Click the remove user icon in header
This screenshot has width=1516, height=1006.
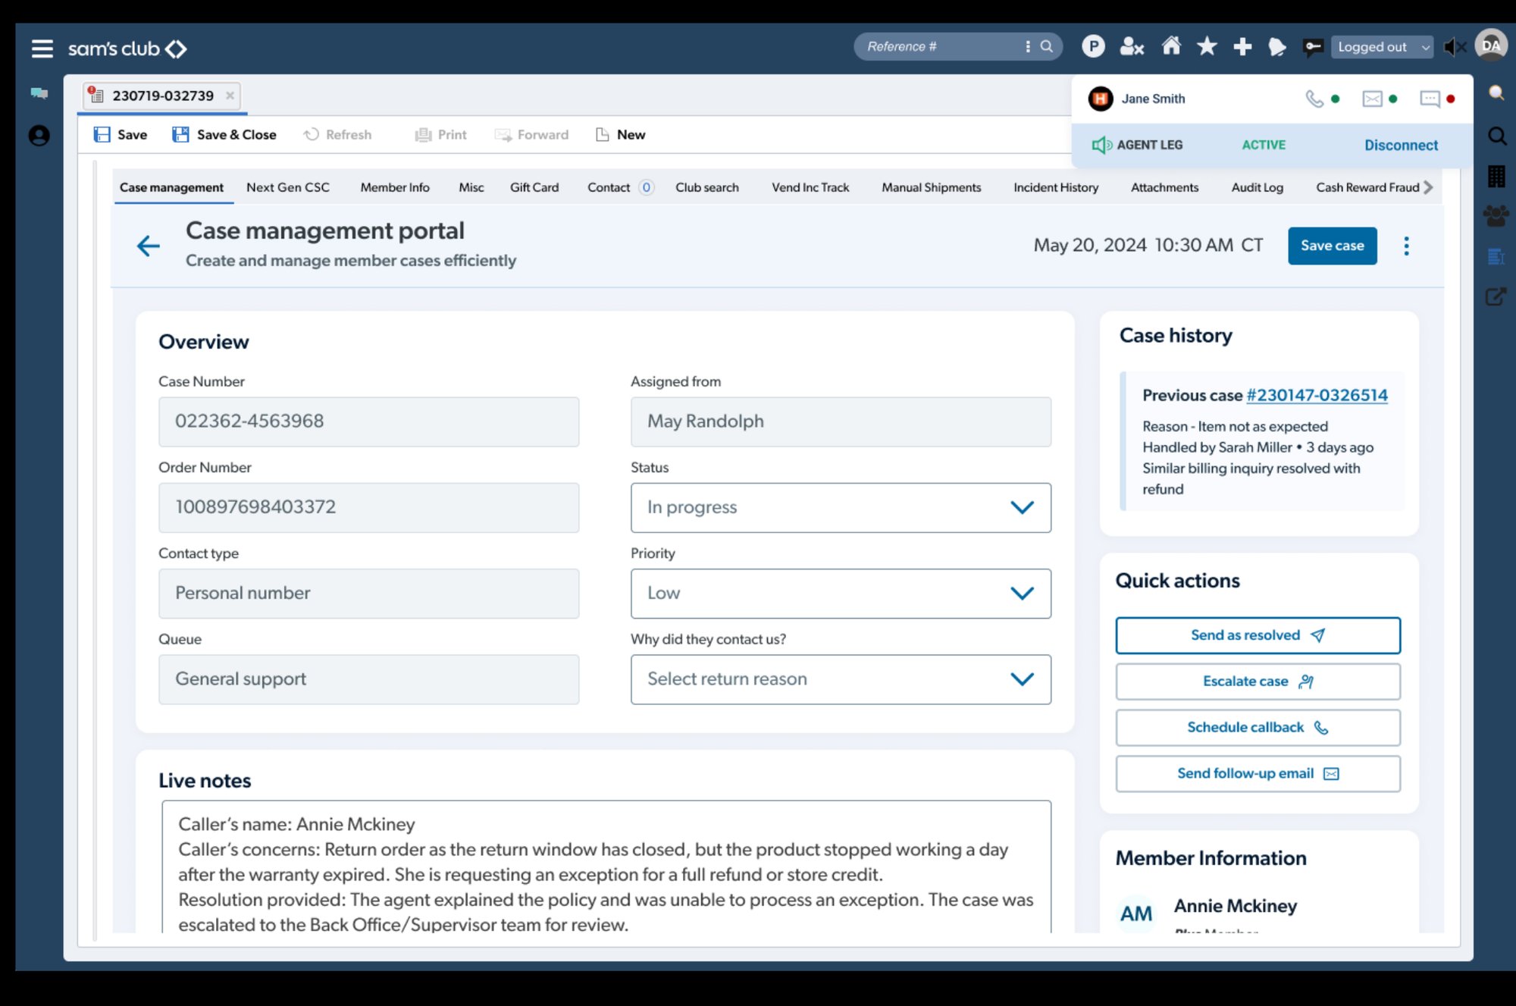tap(1132, 47)
